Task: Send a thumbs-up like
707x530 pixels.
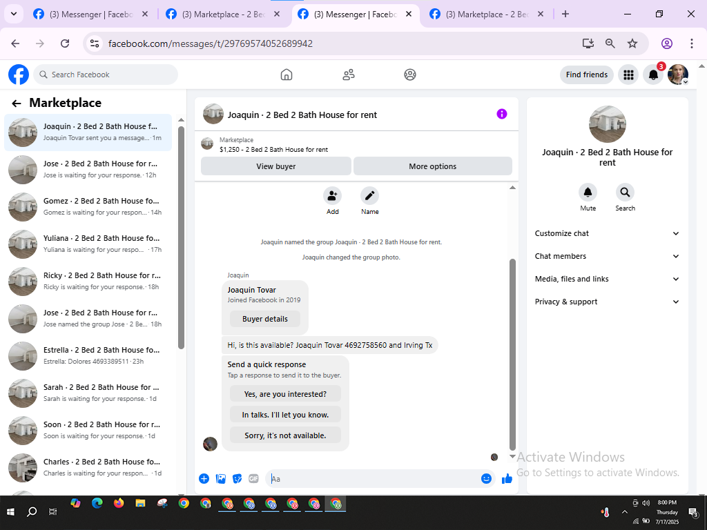Action: pyautogui.click(x=507, y=479)
